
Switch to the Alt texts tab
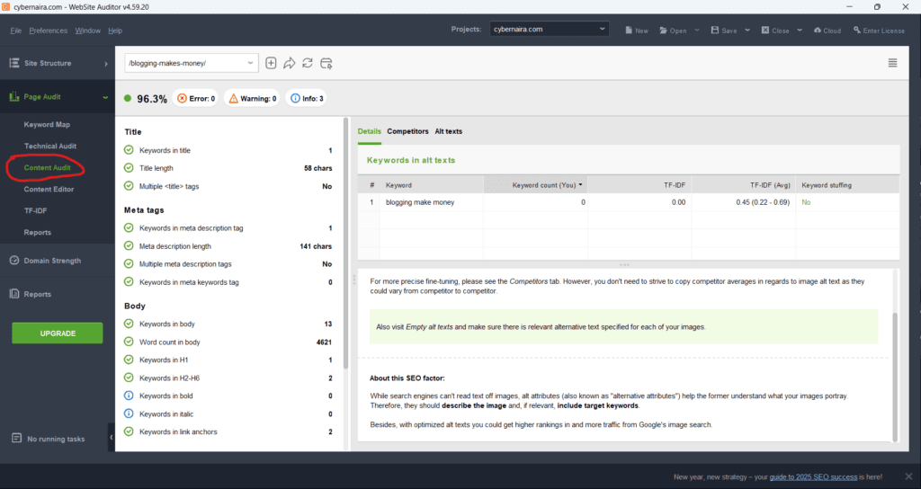tap(448, 131)
